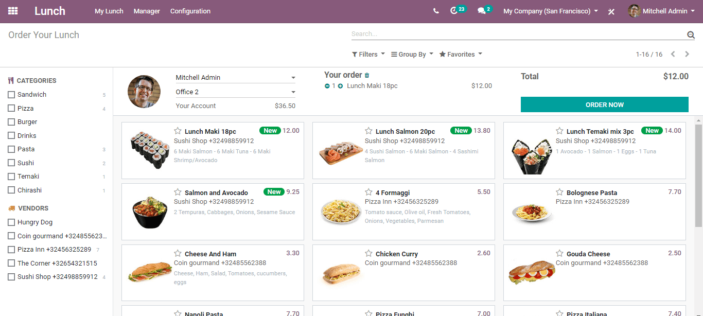This screenshot has height=316, width=703.
Task: Focus the search input field
Action: pos(519,34)
